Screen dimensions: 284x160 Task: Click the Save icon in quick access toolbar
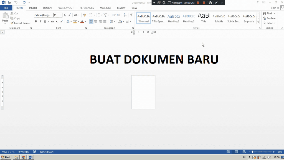tap(10, 2)
